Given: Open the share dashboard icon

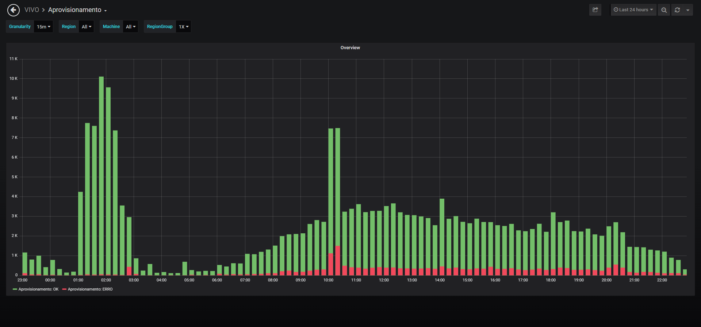Looking at the screenshot, I should [x=595, y=10].
